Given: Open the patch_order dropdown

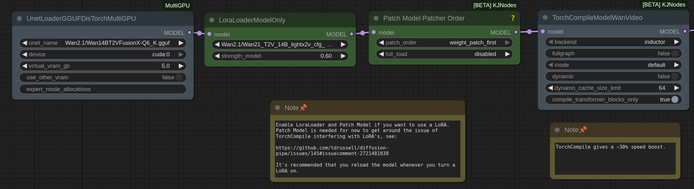Looking at the screenshot, I should pyautogui.click(x=444, y=43).
